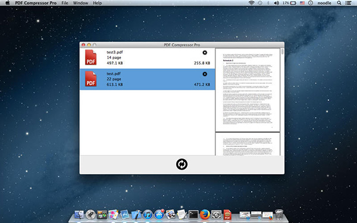Click the clock icon next to noodle
357x223 pixels.
click(x=311, y=3)
